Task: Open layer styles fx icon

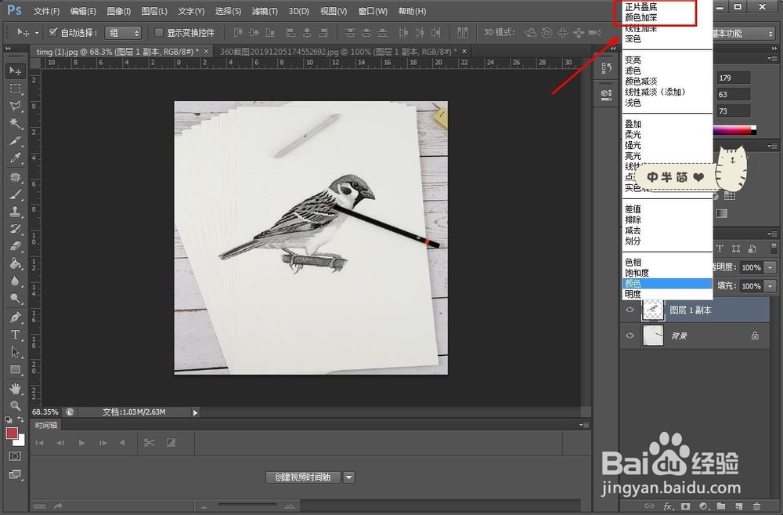Action: click(x=668, y=506)
